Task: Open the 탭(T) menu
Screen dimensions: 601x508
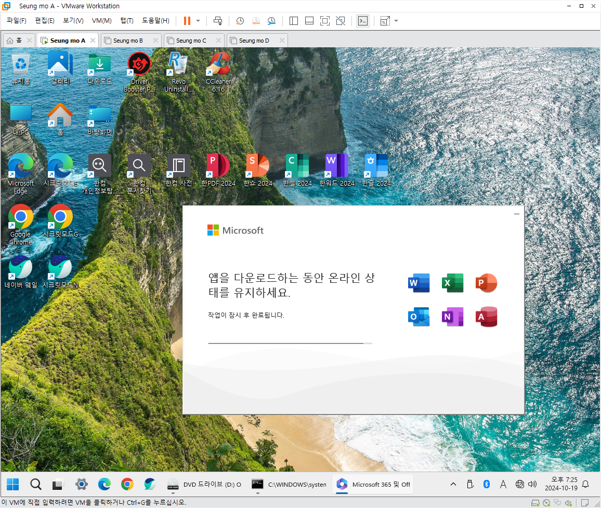Action: [x=127, y=21]
